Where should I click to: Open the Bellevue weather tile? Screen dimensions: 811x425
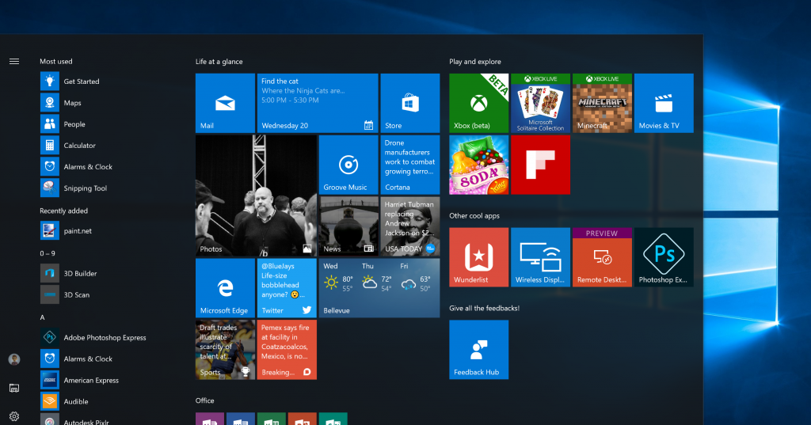379,288
